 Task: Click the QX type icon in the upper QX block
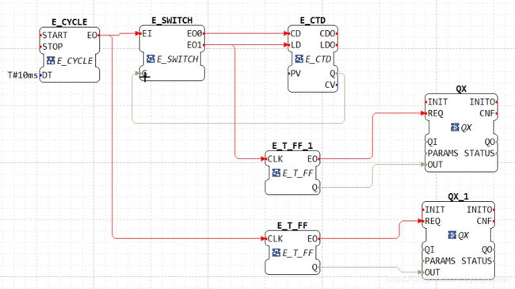(x=455, y=127)
